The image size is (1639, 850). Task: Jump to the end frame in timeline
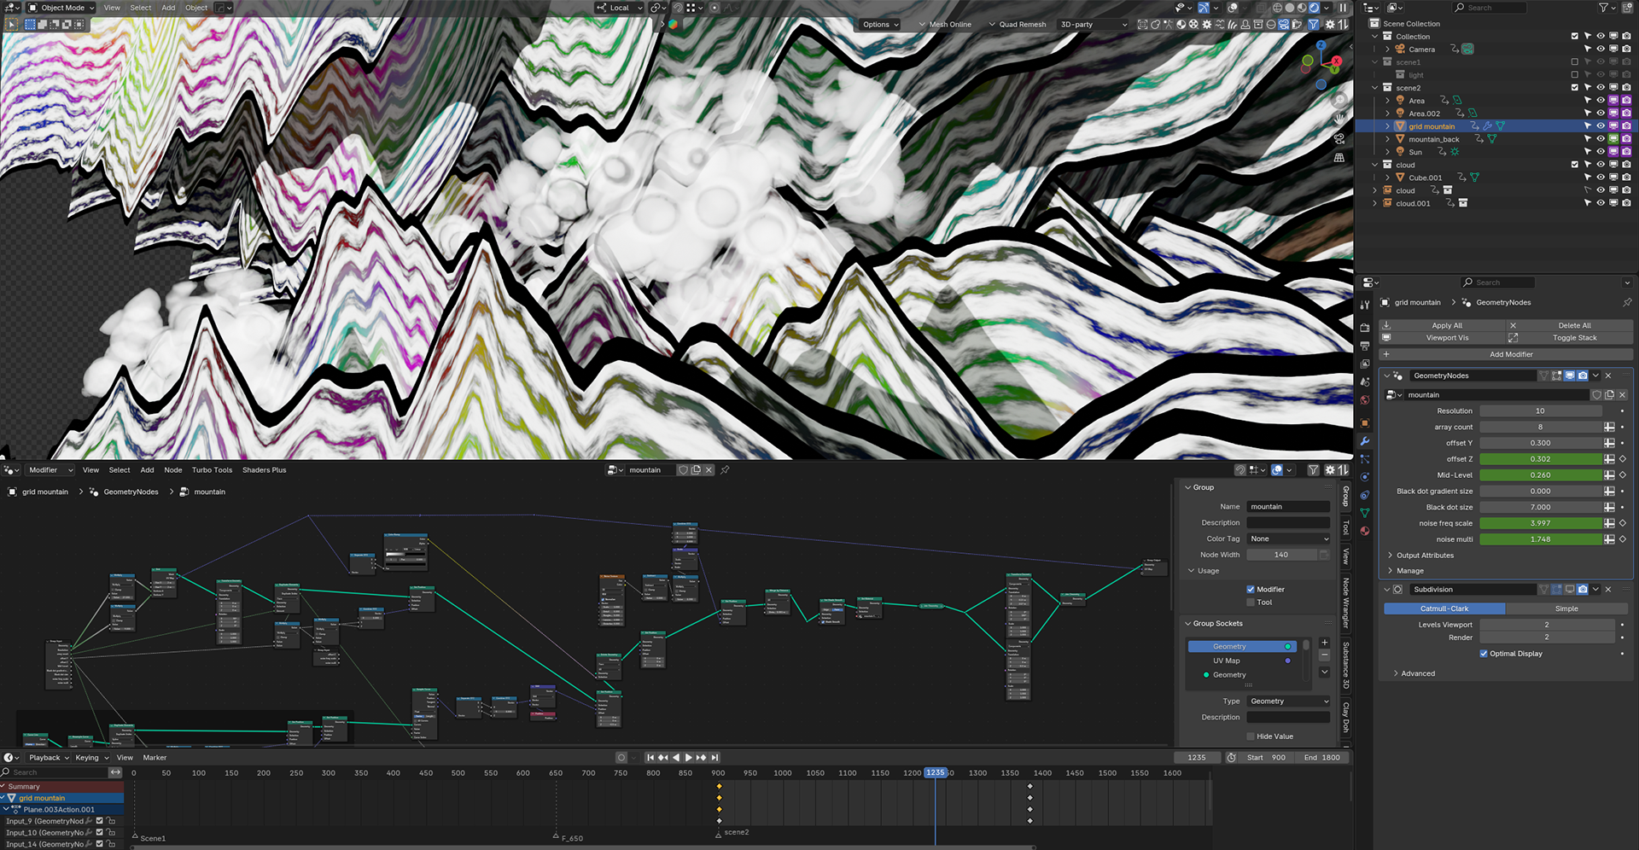715,758
